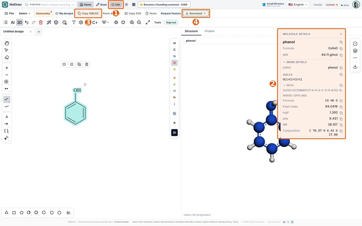Choose the red Oxygen element button
The height and width of the screenshot is (226, 362).
[x=174, y=63]
